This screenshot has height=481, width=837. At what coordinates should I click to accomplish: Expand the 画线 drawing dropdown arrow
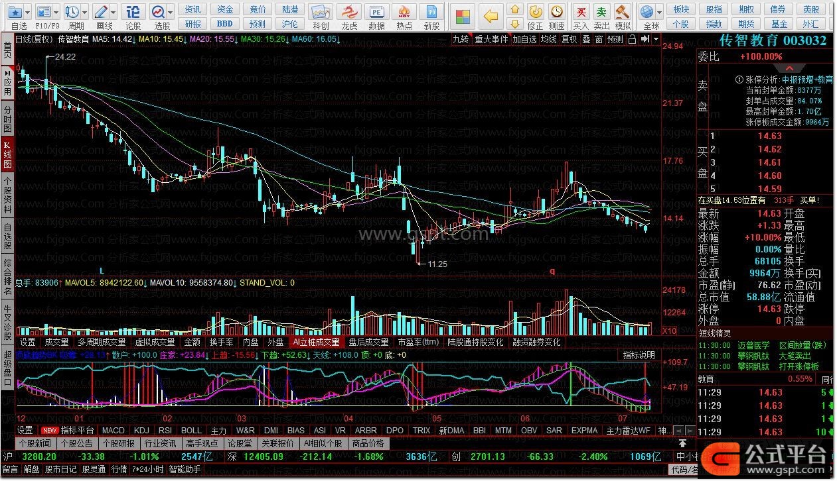(x=113, y=13)
